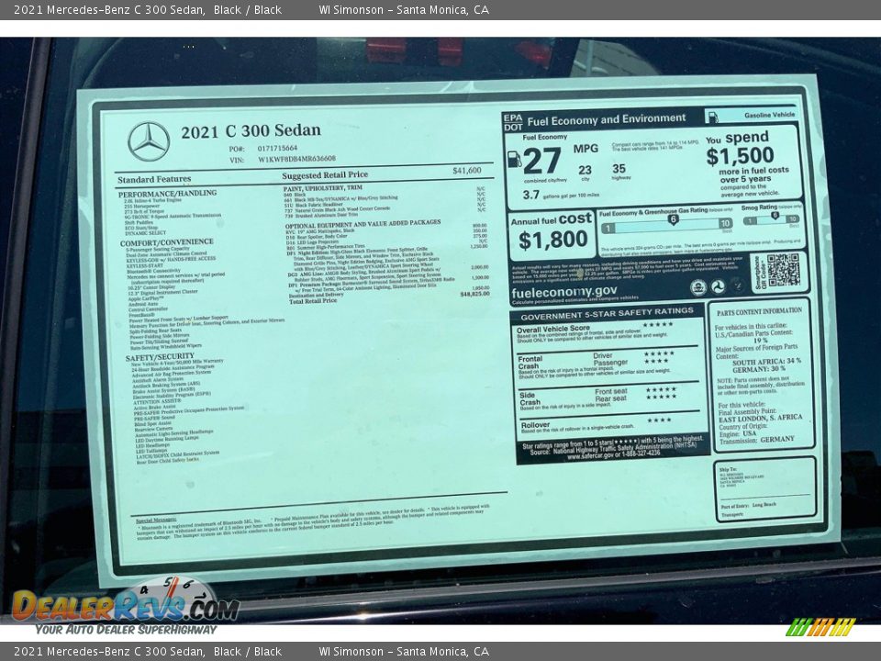Viewport: 881px width, 661px height.
Task: Click the EPA DOT emblem text block
Action: coord(515,119)
